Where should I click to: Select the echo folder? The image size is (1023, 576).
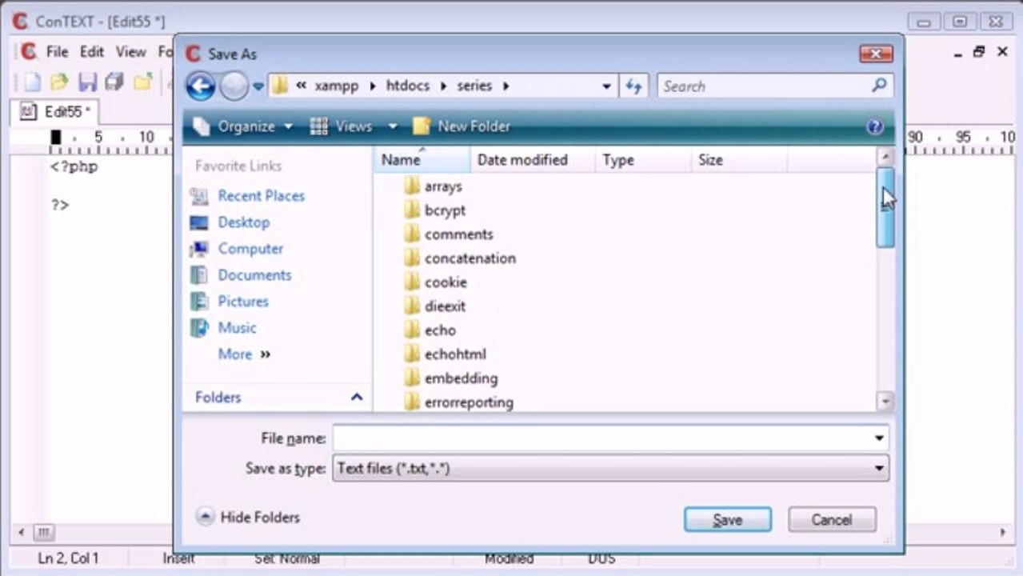point(430,330)
